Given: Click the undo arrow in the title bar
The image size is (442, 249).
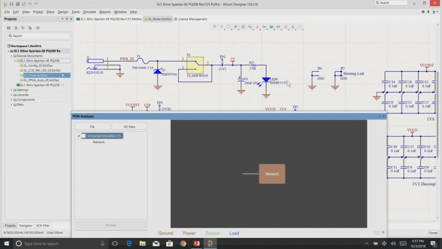Looking at the screenshot, I should point(30,4).
